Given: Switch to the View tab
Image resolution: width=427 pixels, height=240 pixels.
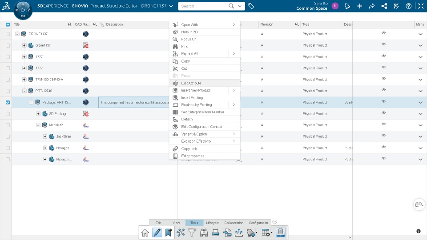Looking at the screenshot, I should coord(176,223).
